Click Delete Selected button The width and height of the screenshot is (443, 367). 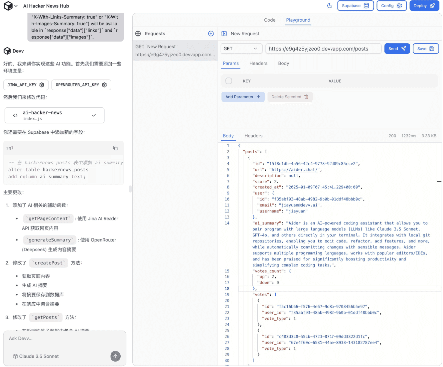pos(290,97)
